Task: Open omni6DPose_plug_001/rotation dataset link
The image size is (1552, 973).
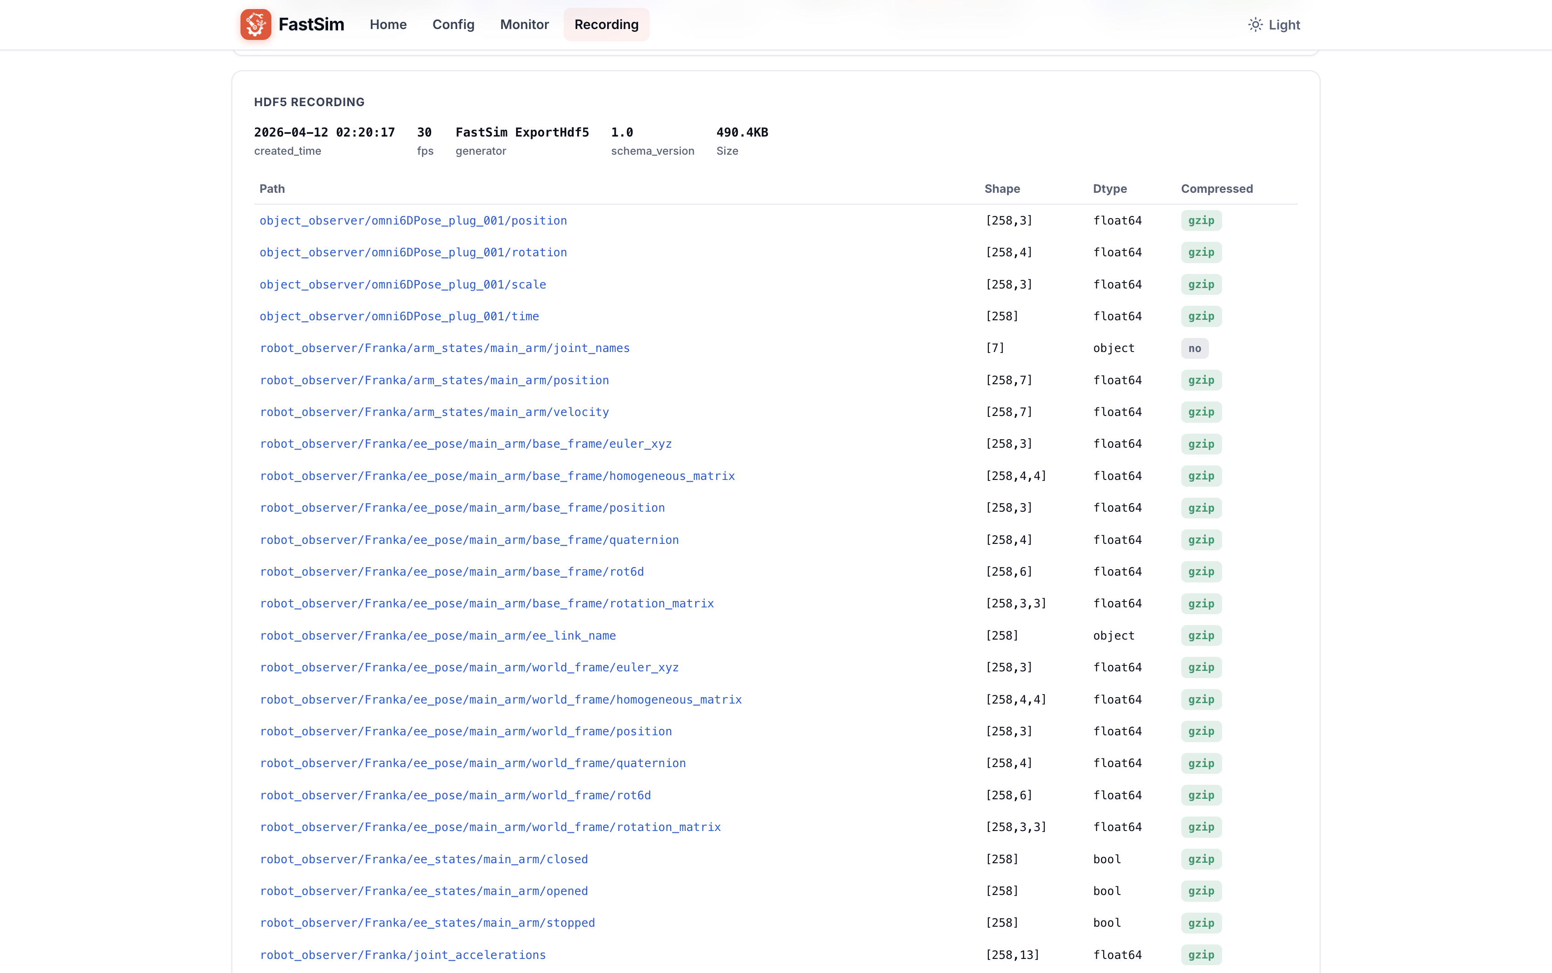Action: pos(413,252)
